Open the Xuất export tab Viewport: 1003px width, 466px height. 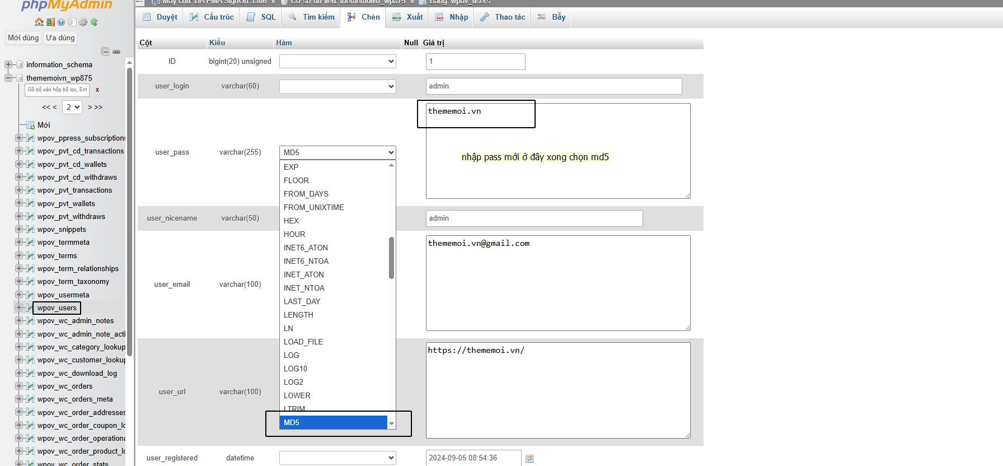tap(407, 17)
